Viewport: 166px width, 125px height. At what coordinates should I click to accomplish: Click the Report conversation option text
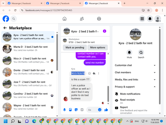(124, 107)
